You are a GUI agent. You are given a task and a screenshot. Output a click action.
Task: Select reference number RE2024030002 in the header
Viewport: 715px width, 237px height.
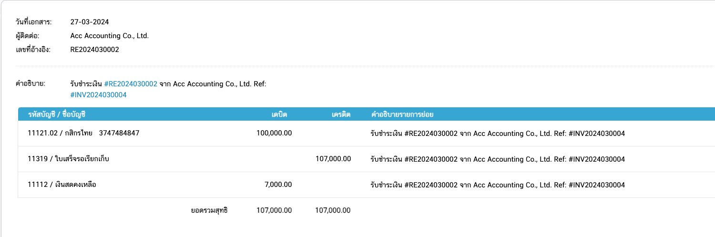[94, 50]
